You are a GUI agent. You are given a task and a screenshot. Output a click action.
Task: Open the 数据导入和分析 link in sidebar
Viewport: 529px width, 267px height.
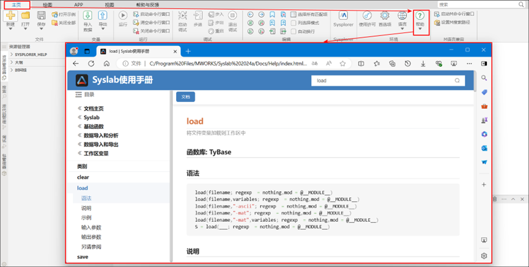click(101, 136)
